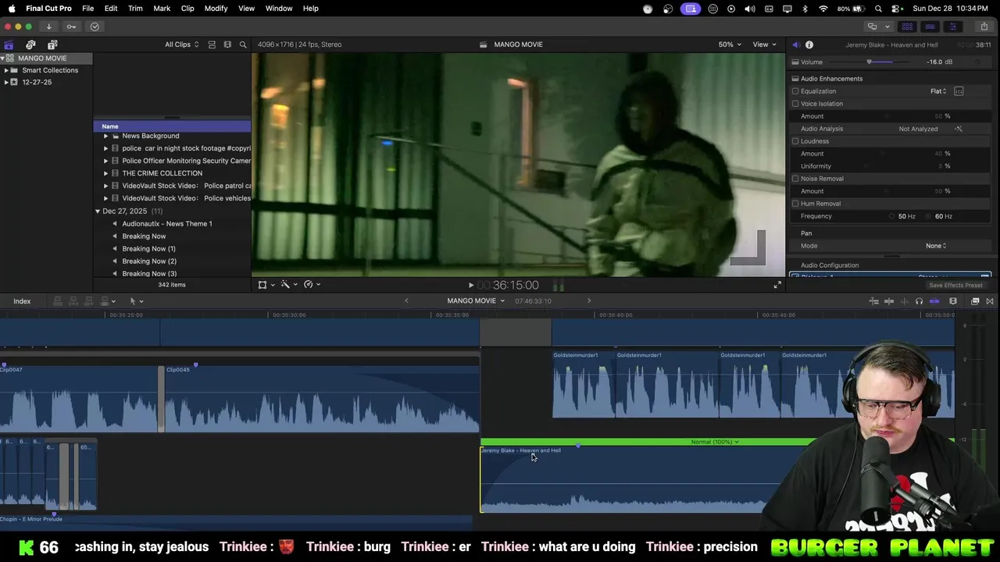Image resolution: width=1000 pixels, height=562 pixels.
Task: Open the Audio inspector speaker icon
Action: 795,44
